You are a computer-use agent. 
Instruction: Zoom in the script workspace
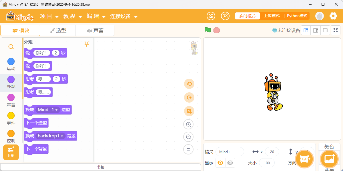[x=188, y=124]
